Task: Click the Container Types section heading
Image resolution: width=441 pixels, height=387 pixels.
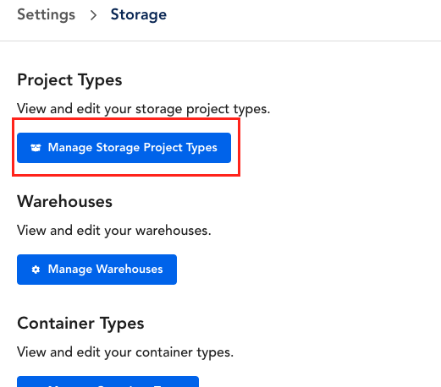Action: point(80,324)
